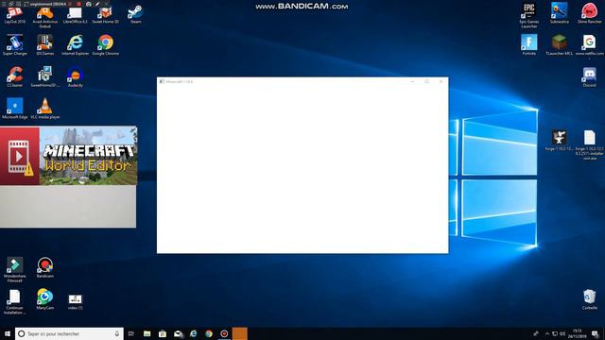This screenshot has height=340, width=605.
Task: Switch to Bandicam in the taskbar
Action: [x=224, y=333]
